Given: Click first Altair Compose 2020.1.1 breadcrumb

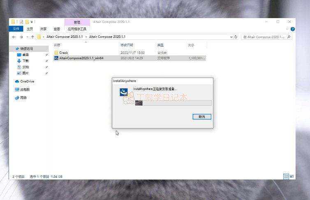Looking at the screenshot, I should [x=65, y=37].
